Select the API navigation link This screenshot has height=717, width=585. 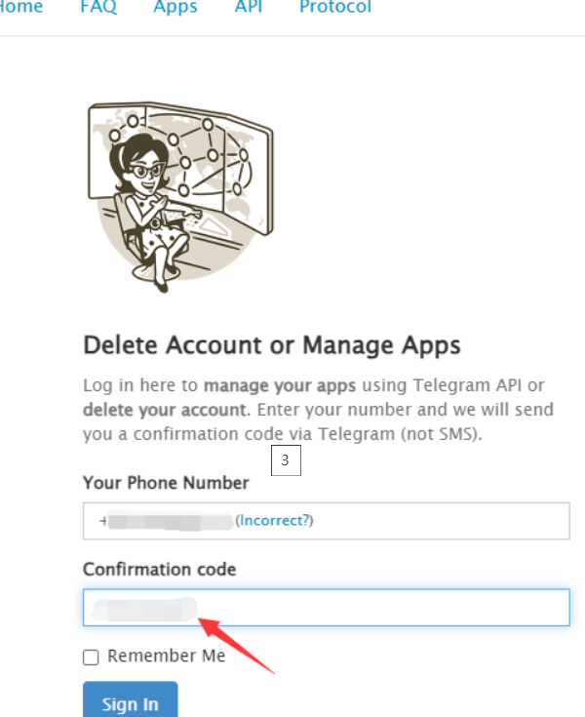coord(248,8)
